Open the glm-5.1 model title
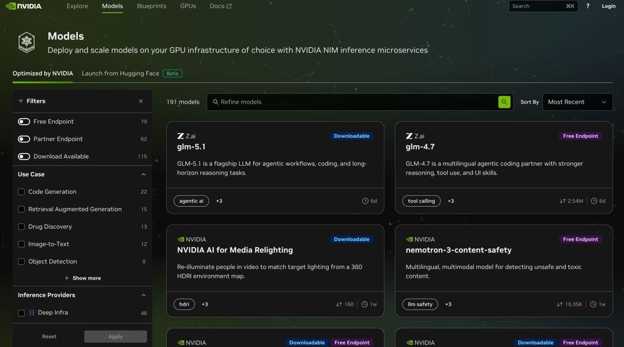 click(191, 147)
